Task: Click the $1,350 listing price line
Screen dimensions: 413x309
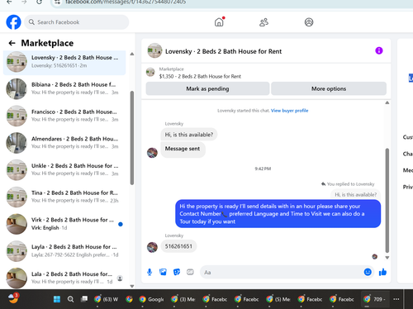Action: [x=200, y=76]
